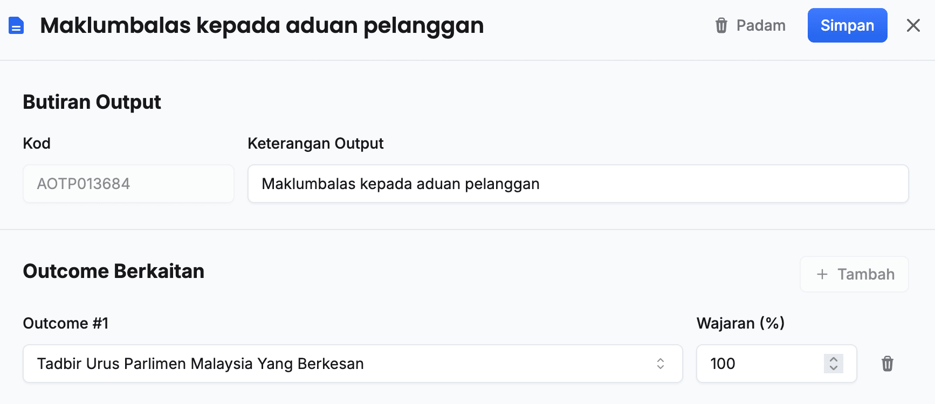Increase Wajaran value with up arrow
The height and width of the screenshot is (404, 935).
pos(833,359)
